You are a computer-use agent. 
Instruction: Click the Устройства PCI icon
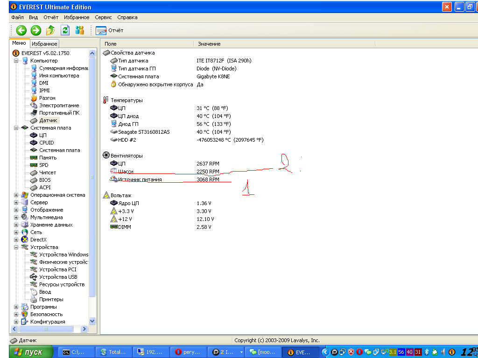coord(34,269)
